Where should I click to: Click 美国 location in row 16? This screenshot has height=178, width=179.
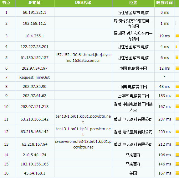(x=133, y=173)
